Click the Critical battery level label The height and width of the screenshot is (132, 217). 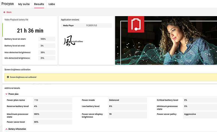(167, 100)
